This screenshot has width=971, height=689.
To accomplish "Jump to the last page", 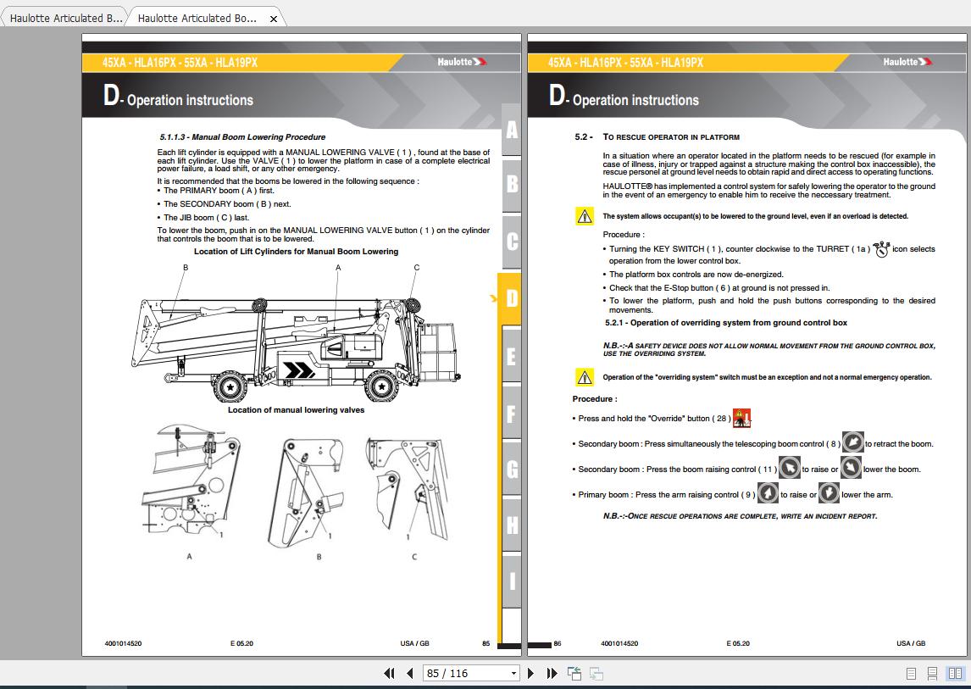I will 552,673.
